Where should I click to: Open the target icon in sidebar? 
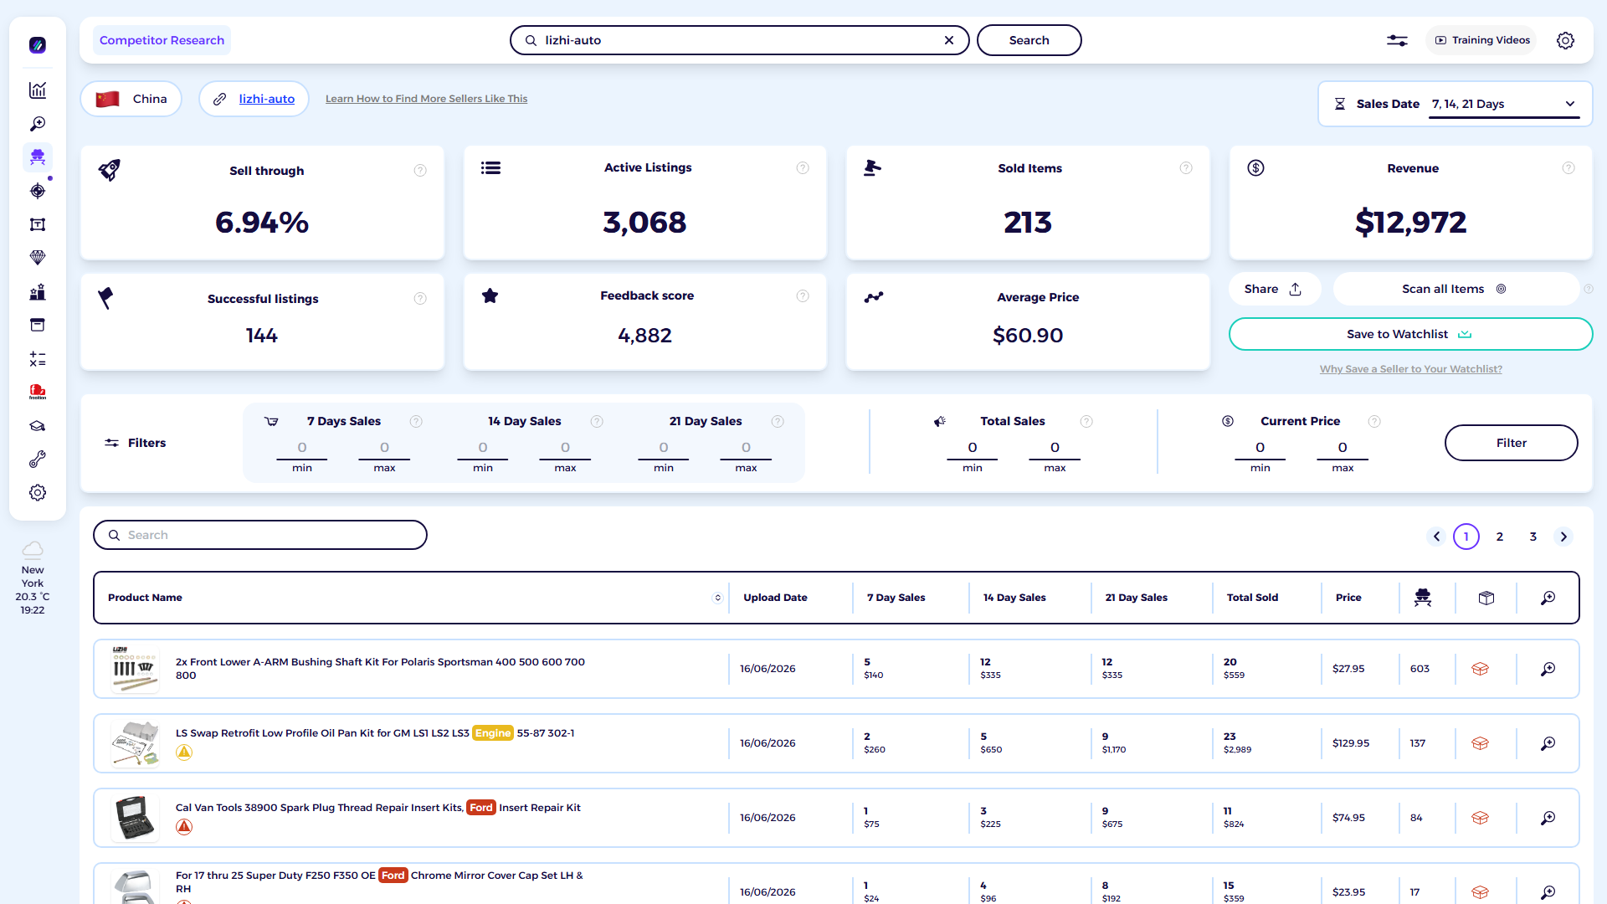click(x=38, y=191)
